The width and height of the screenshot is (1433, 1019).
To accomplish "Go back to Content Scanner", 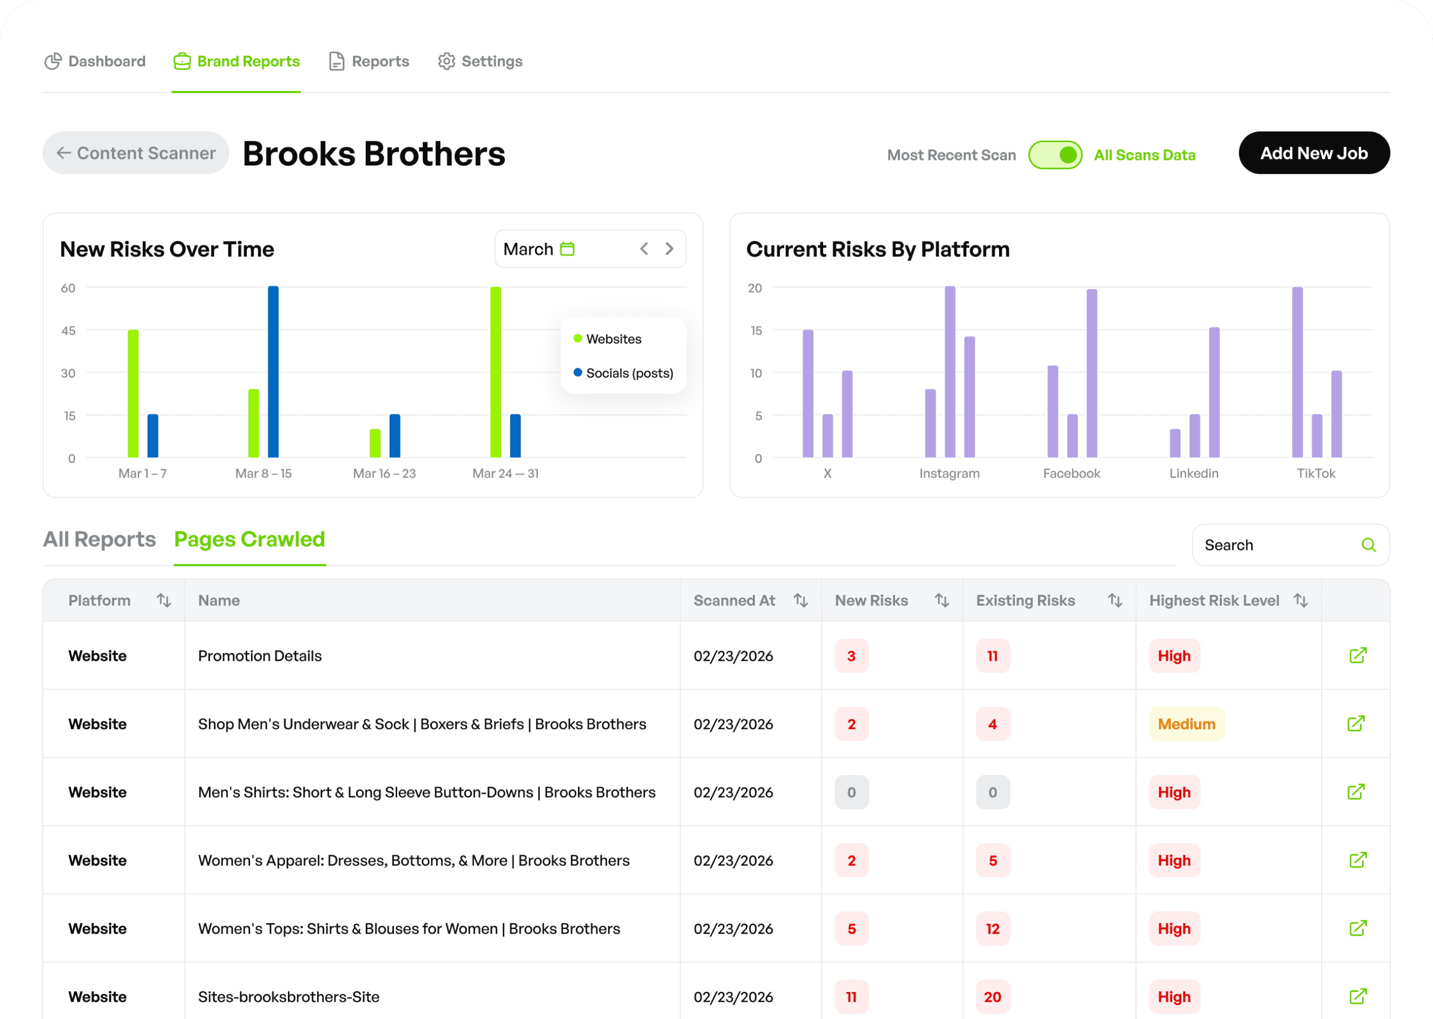I will [x=136, y=153].
